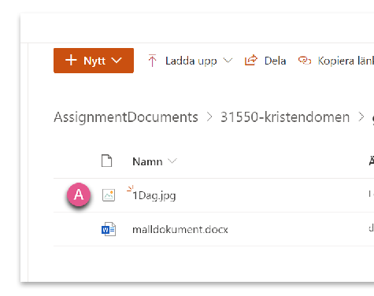Click the Word icon for malldokument.docx
Screen dimensions: 374x296
coord(109,229)
